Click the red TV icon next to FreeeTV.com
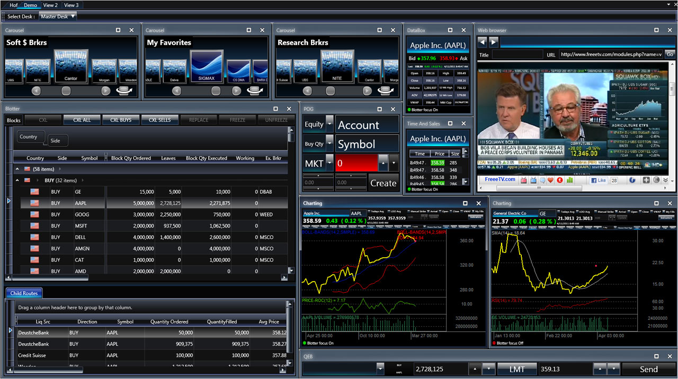The image size is (678, 379). point(523,180)
